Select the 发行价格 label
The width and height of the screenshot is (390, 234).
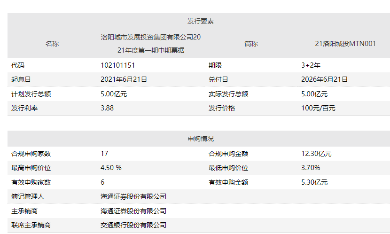pyautogui.click(x=222, y=108)
